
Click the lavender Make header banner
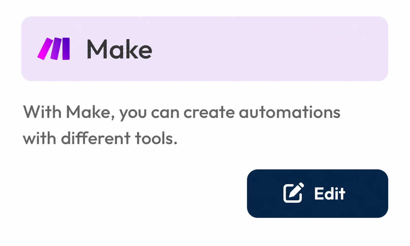pyautogui.click(x=205, y=49)
